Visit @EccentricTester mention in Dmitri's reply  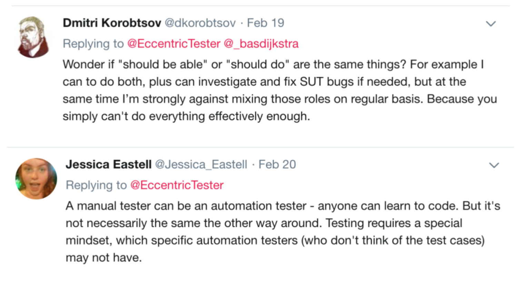[x=173, y=44]
